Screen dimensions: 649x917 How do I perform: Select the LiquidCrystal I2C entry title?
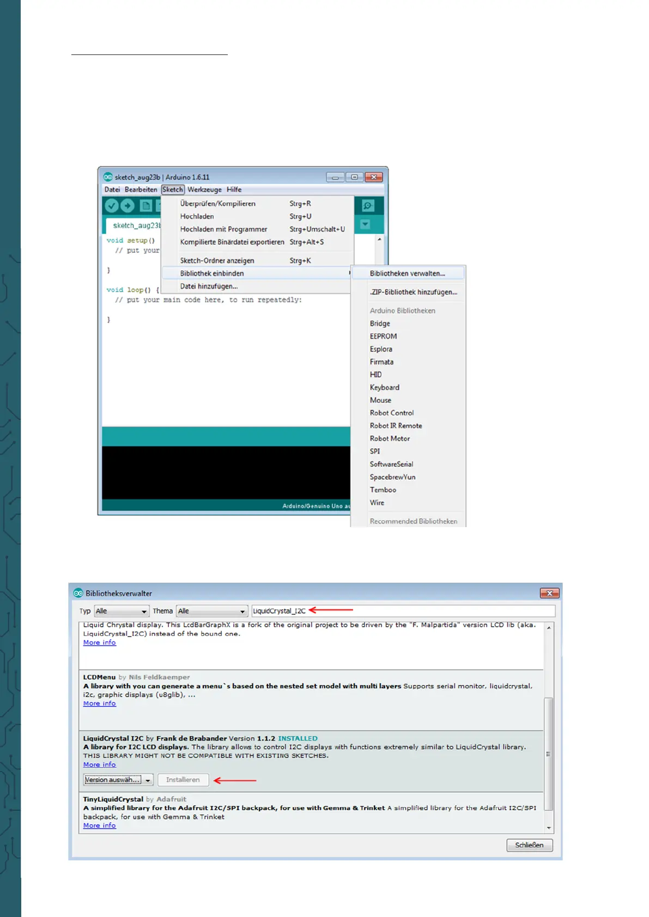click(x=113, y=738)
